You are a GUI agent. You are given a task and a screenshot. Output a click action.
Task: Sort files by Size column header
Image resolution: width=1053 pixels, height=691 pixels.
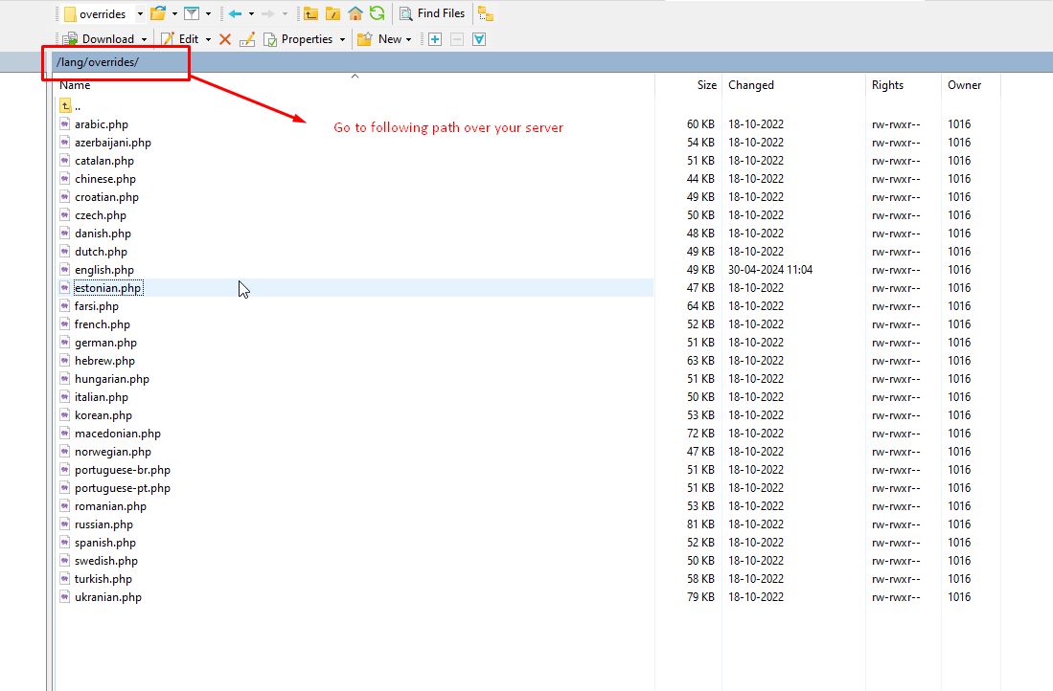click(x=706, y=85)
